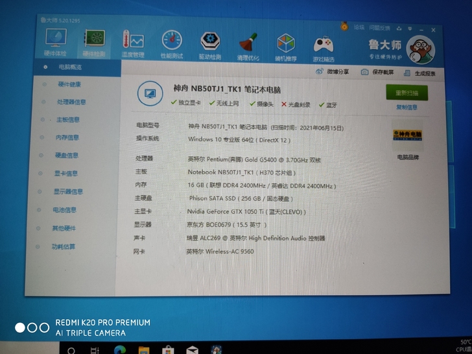The width and height of the screenshot is (472, 354).
Task: Select the 硬件检测 hardware detection icon
Action: pyautogui.click(x=94, y=43)
